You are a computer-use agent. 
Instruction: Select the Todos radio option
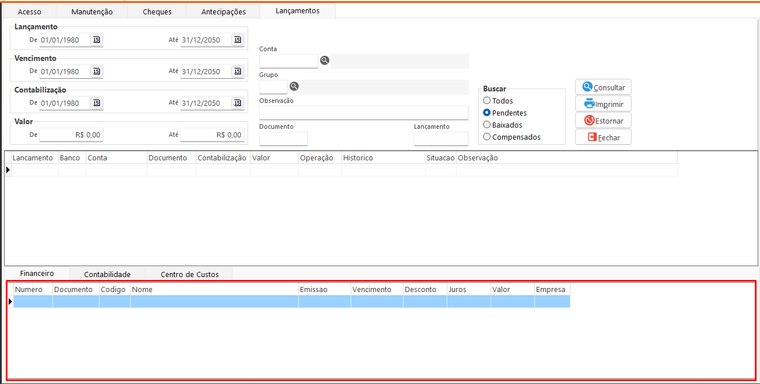(x=487, y=101)
